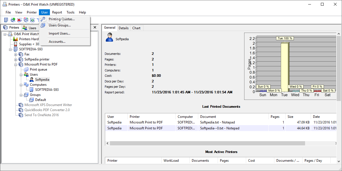Click the red Supplies cartridge icon

(x=16, y=44)
